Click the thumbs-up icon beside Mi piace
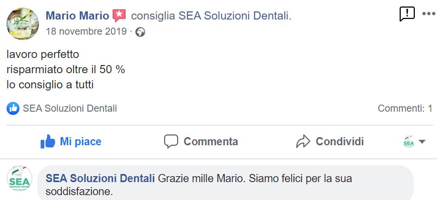Screen dimensions: 437x200 click(48, 141)
